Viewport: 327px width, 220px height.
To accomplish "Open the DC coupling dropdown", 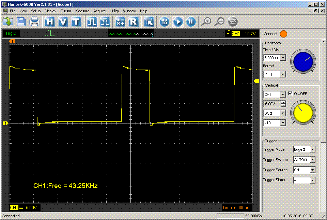I will [x=283, y=113].
